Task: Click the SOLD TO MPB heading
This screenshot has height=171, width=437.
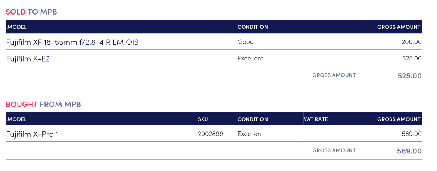Action: 31,12
